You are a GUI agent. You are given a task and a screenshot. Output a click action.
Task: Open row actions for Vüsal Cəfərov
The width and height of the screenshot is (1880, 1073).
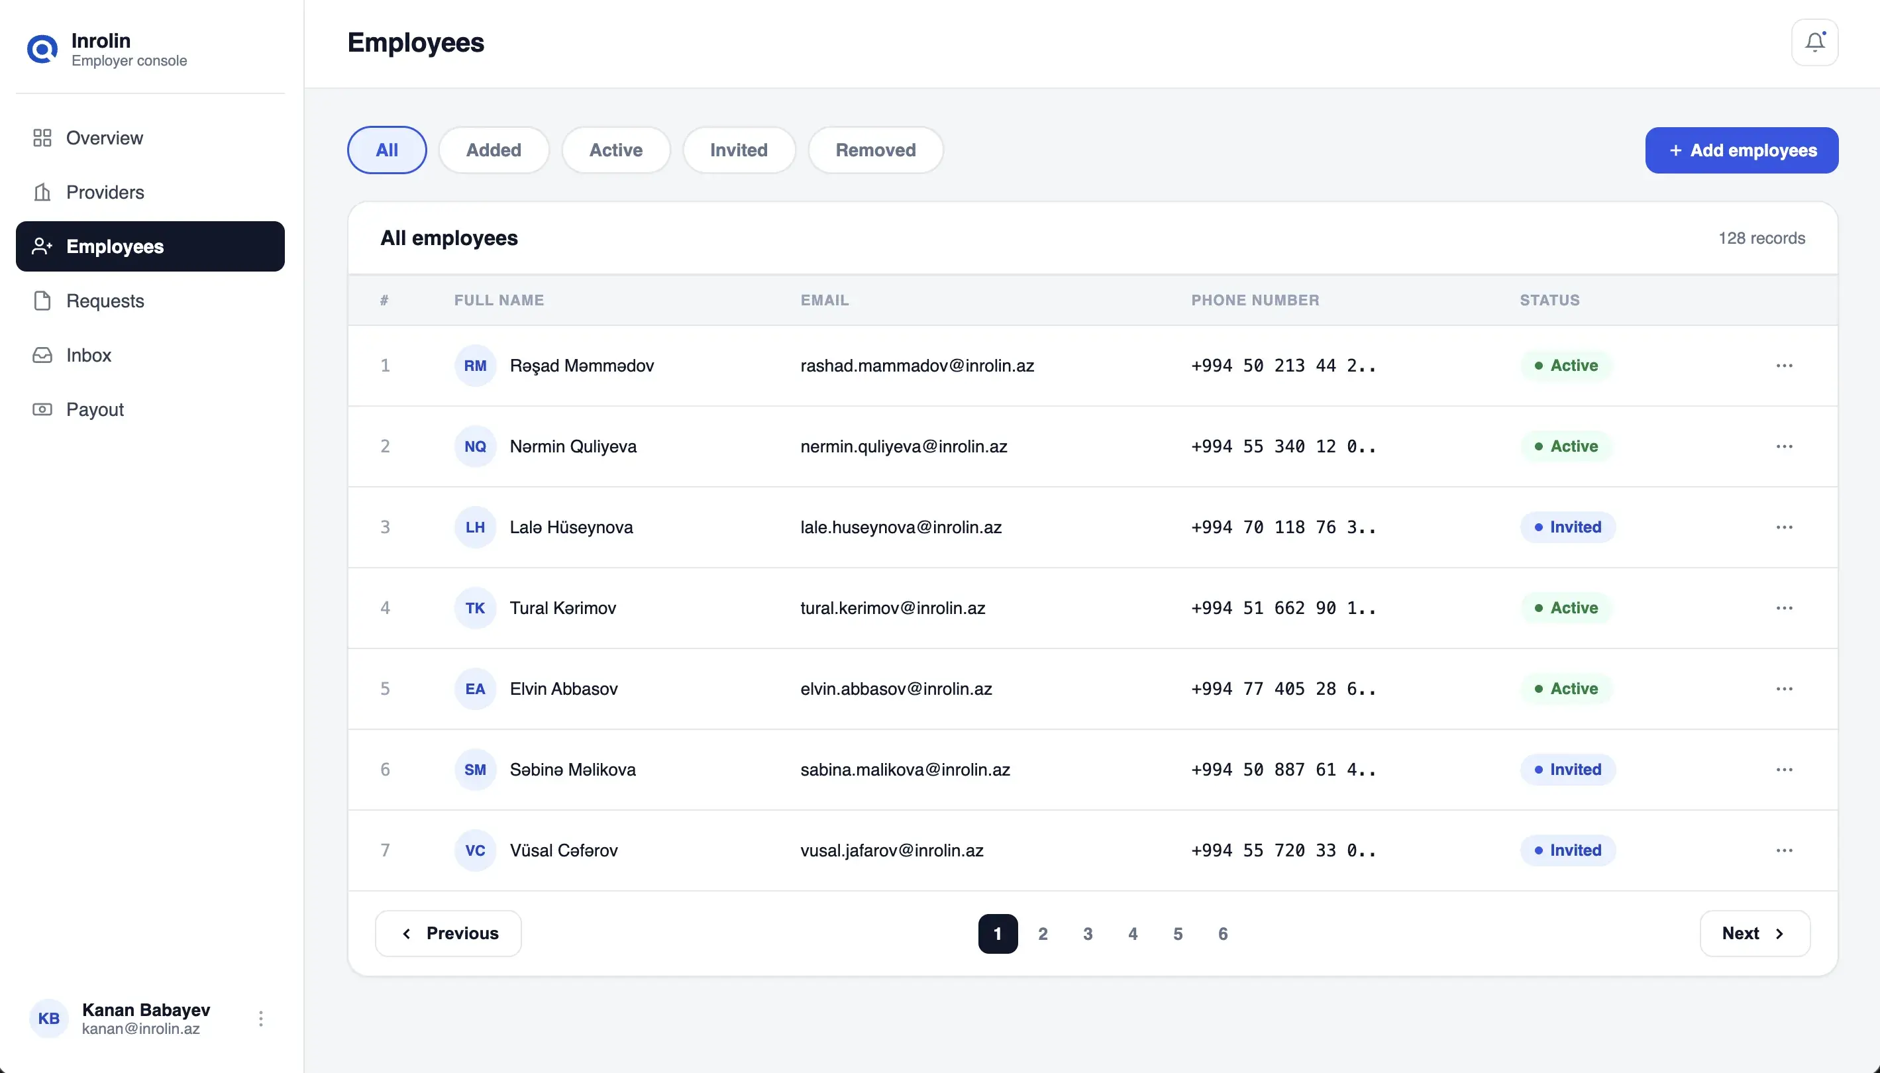(1784, 850)
